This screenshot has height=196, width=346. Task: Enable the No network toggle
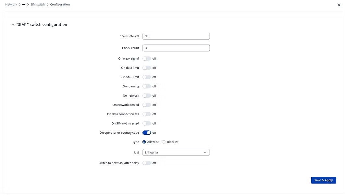[x=147, y=96]
